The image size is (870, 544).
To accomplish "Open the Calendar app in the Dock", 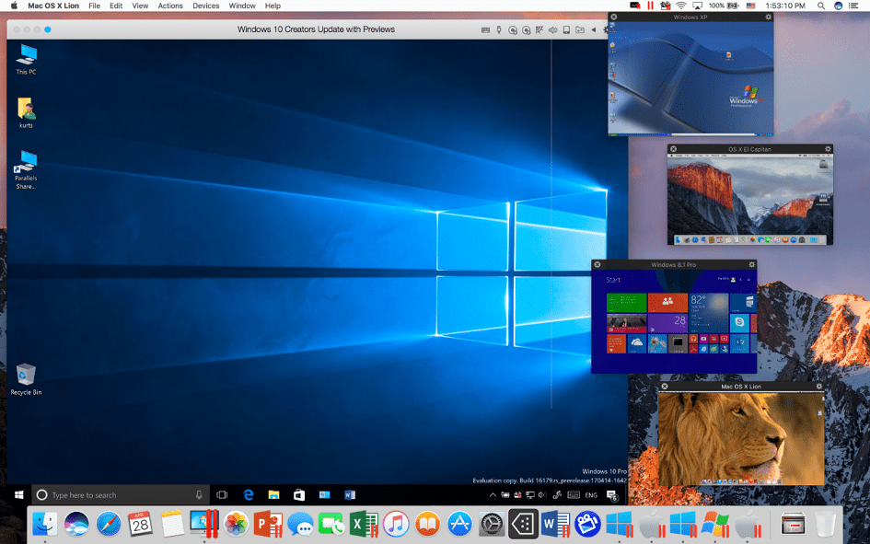I will point(140,524).
